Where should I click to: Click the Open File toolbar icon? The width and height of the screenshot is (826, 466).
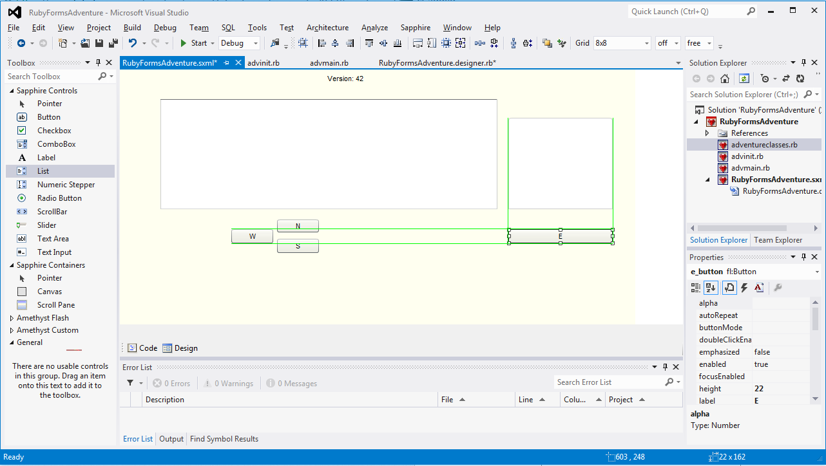(x=86, y=43)
